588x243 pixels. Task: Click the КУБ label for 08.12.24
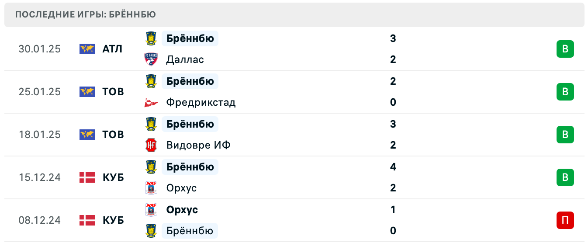(113, 220)
